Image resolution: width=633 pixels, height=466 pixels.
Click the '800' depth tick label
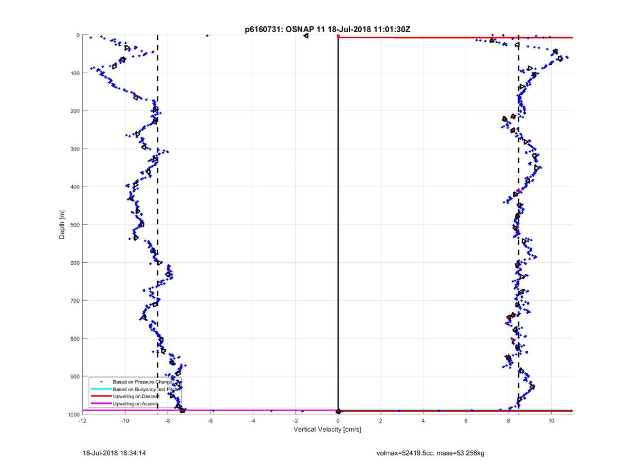click(x=74, y=339)
